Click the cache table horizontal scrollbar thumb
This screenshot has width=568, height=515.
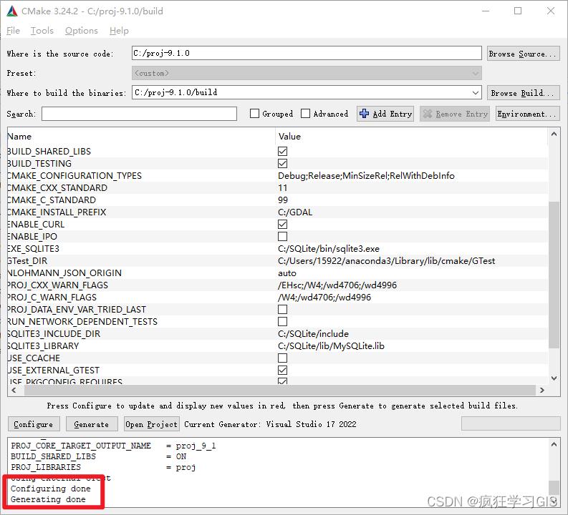click(279, 391)
